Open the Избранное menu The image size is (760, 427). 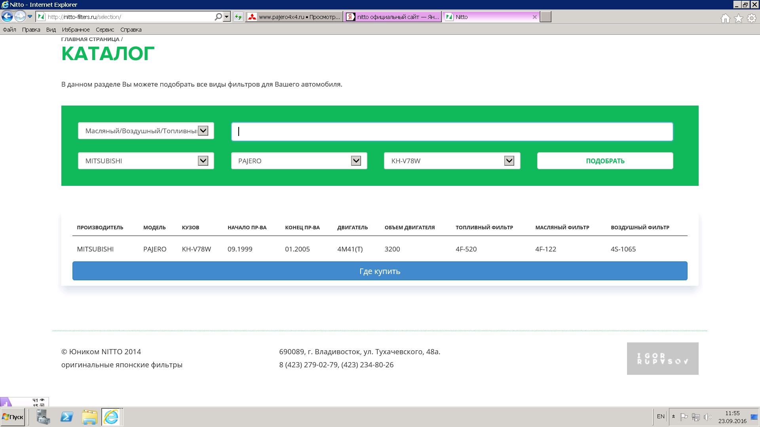(x=76, y=30)
